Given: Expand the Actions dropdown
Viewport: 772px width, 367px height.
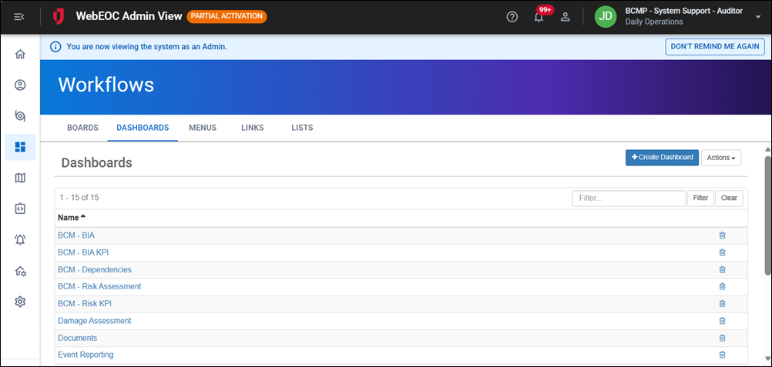Looking at the screenshot, I should tap(721, 158).
